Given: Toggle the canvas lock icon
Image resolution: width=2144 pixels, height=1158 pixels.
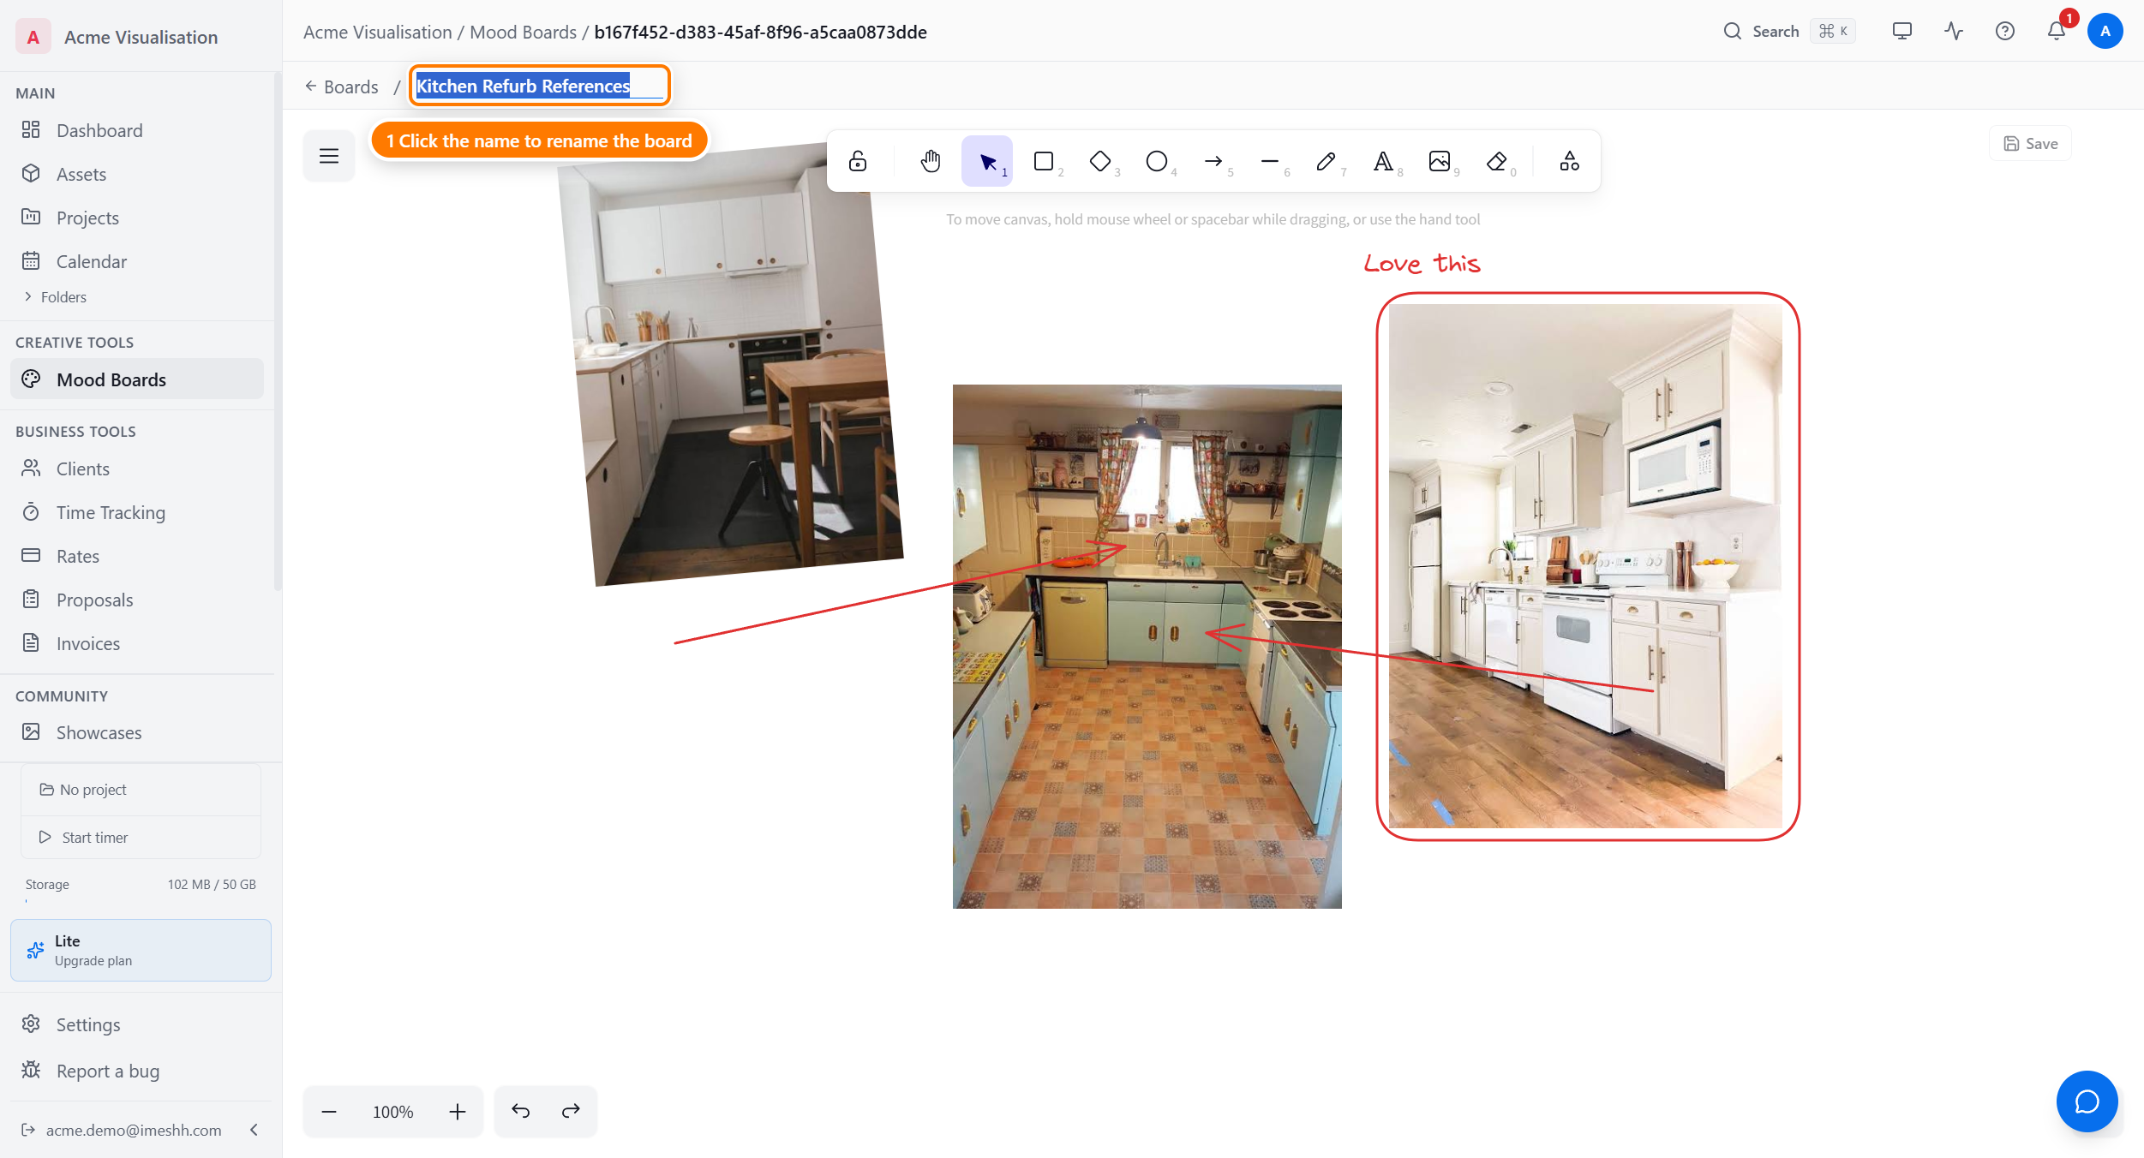Looking at the screenshot, I should 858,161.
